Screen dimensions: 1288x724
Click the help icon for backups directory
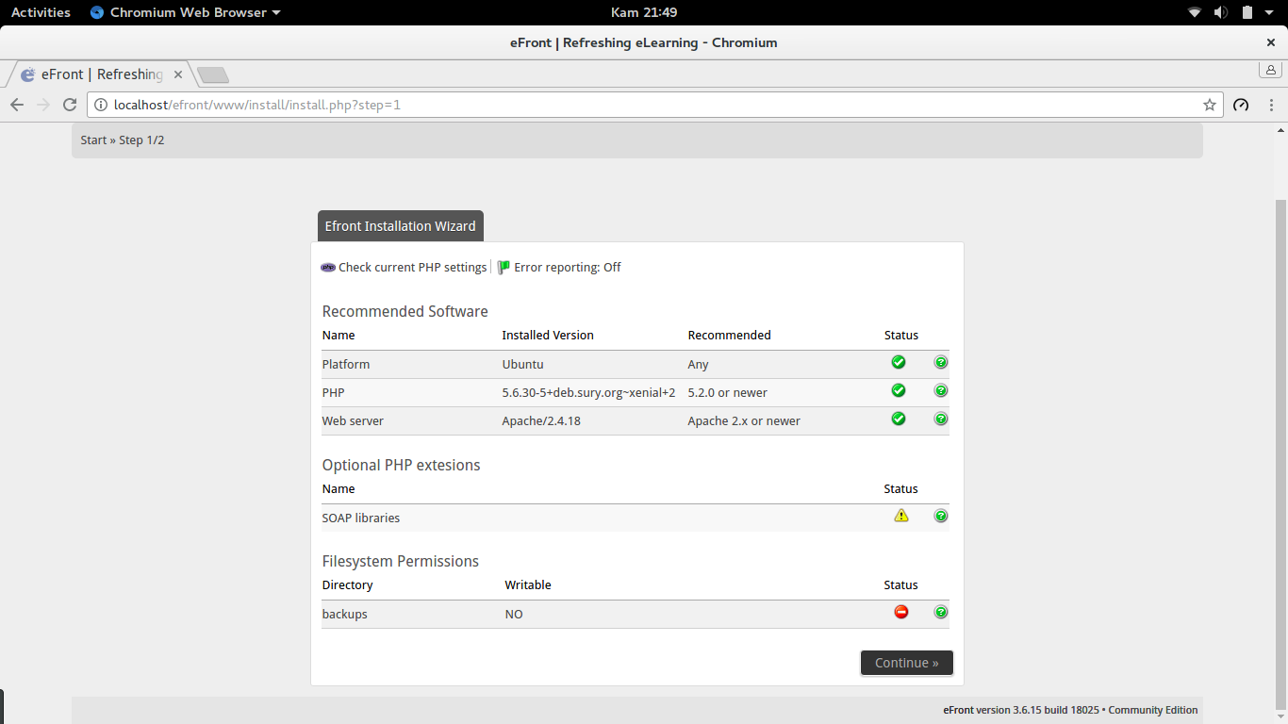941,612
